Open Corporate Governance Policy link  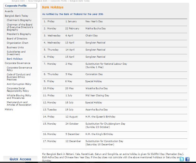click(x=19, y=69)
